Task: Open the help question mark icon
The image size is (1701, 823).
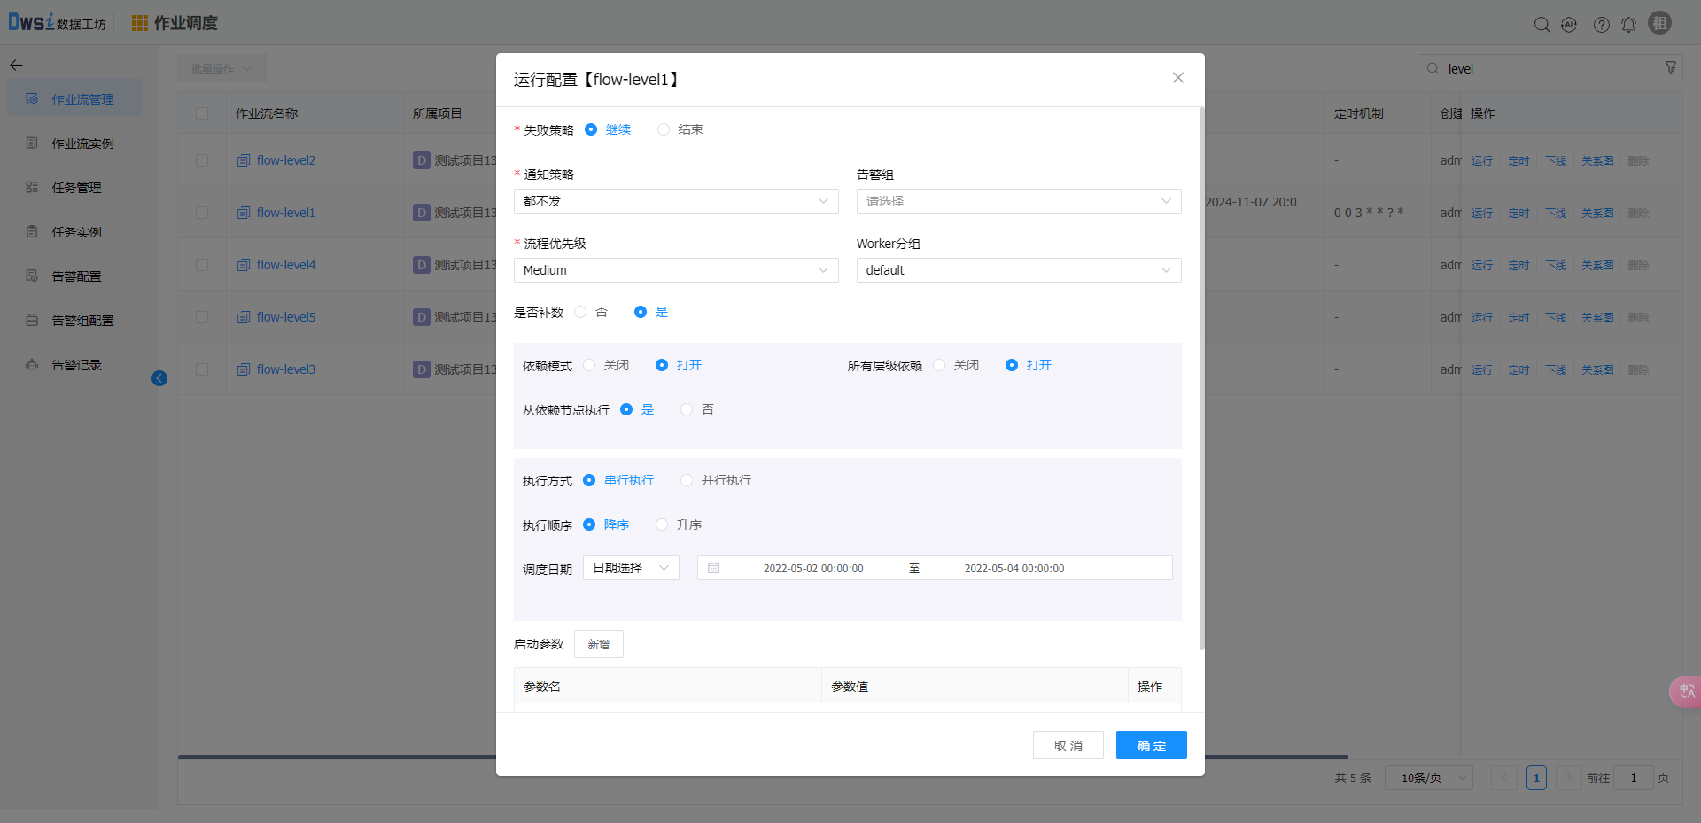Action: (x=1601, y=25)
